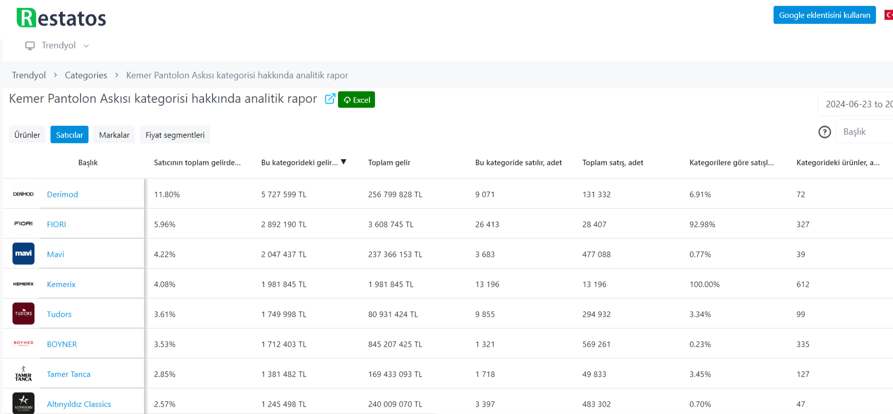Viewport: 893px width, 414px height.
Task: Open Tamer Tanca seller link
Action: (68, 374)
